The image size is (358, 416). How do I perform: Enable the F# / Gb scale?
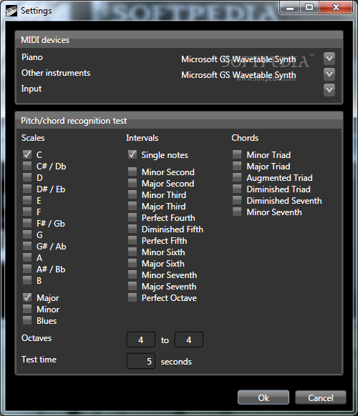[27, 223]
